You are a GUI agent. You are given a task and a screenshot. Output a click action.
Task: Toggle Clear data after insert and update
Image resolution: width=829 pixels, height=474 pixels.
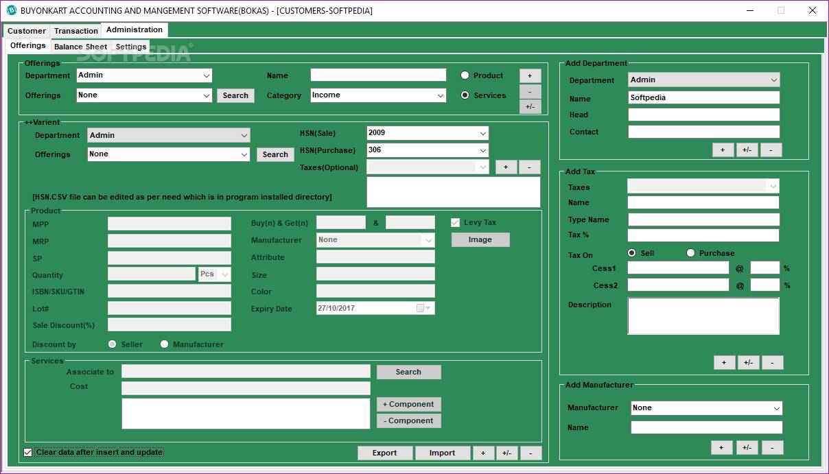(x=28, y=452)
